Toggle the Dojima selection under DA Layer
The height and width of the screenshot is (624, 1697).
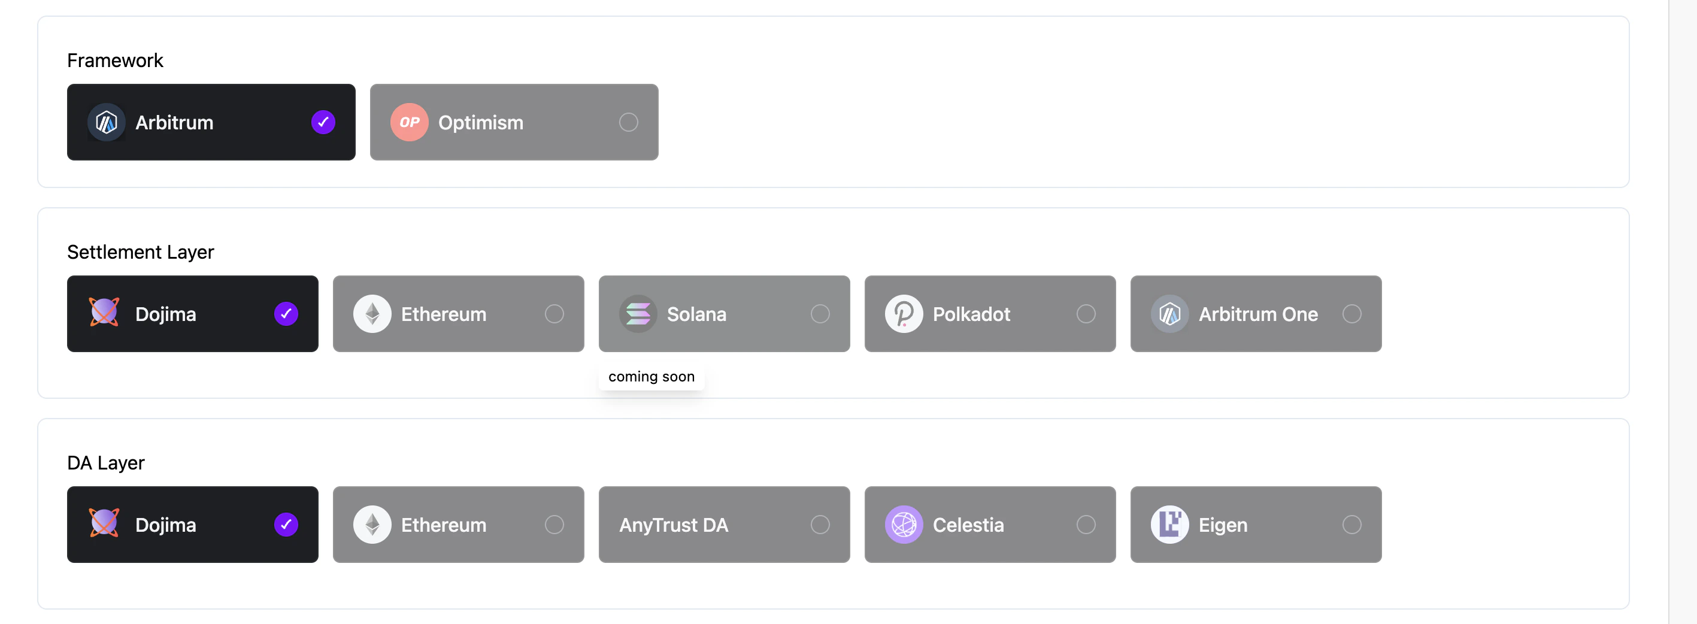tap(192, 525)
